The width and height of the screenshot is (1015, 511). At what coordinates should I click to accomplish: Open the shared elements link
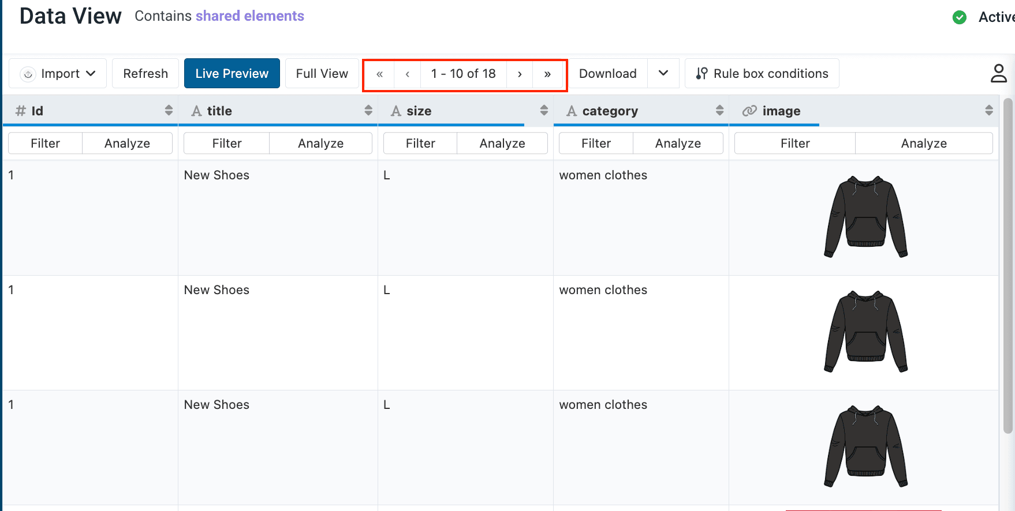coord(249,16)
